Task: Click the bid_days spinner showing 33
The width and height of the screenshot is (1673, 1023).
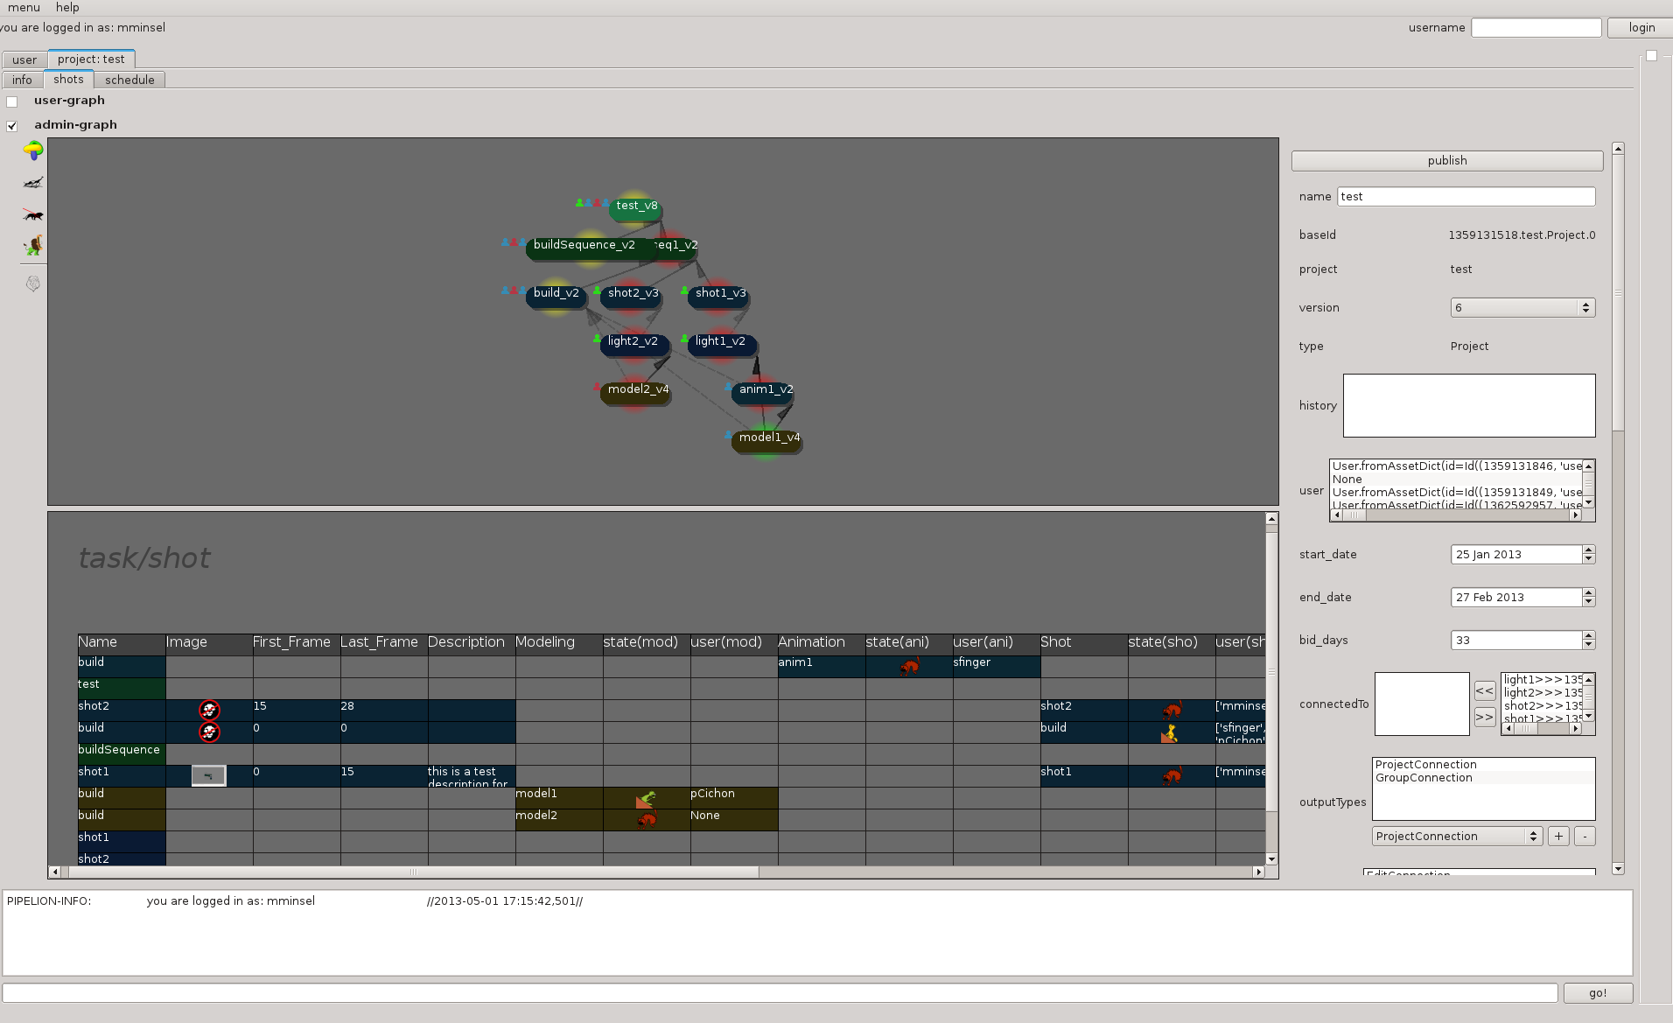Action: coord(1522,641)
